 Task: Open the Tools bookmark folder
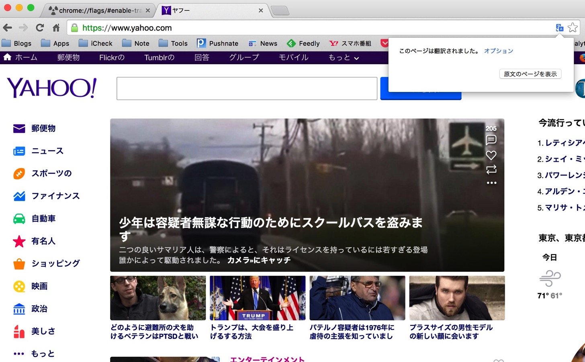click(x=173, y=43)
